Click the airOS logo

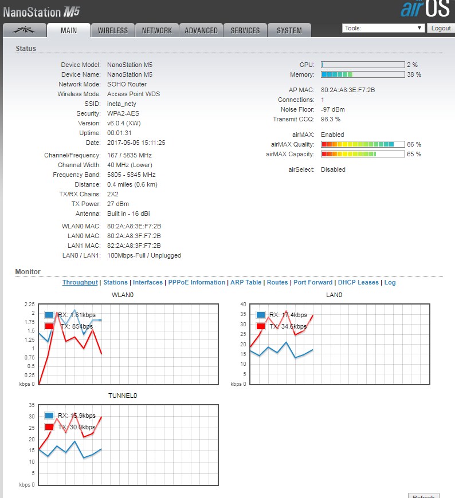tap(425, 9)
